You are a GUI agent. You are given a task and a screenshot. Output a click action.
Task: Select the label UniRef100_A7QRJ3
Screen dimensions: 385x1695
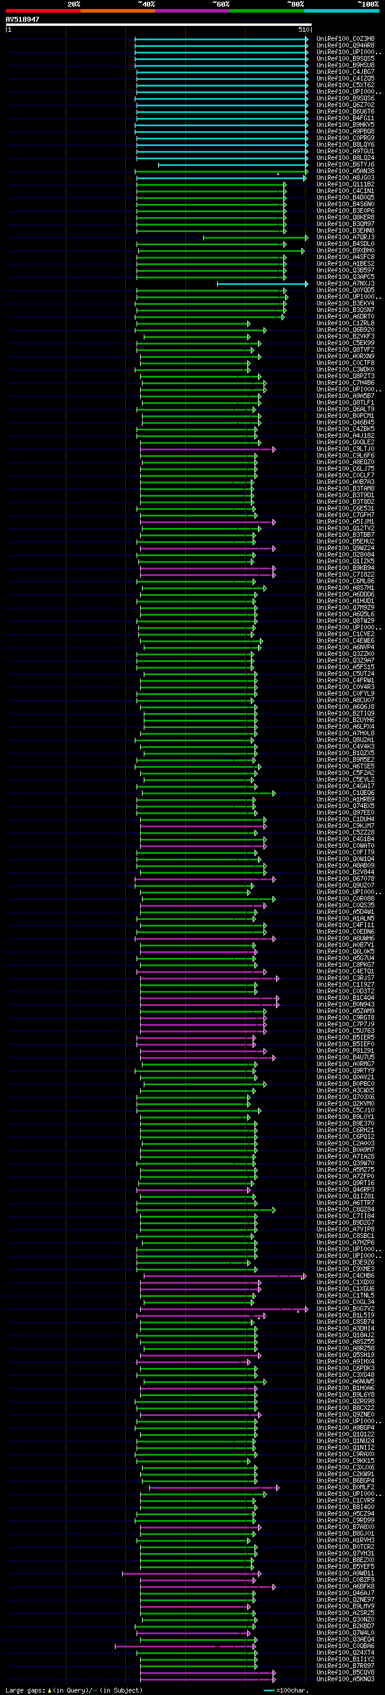[345, 238]
